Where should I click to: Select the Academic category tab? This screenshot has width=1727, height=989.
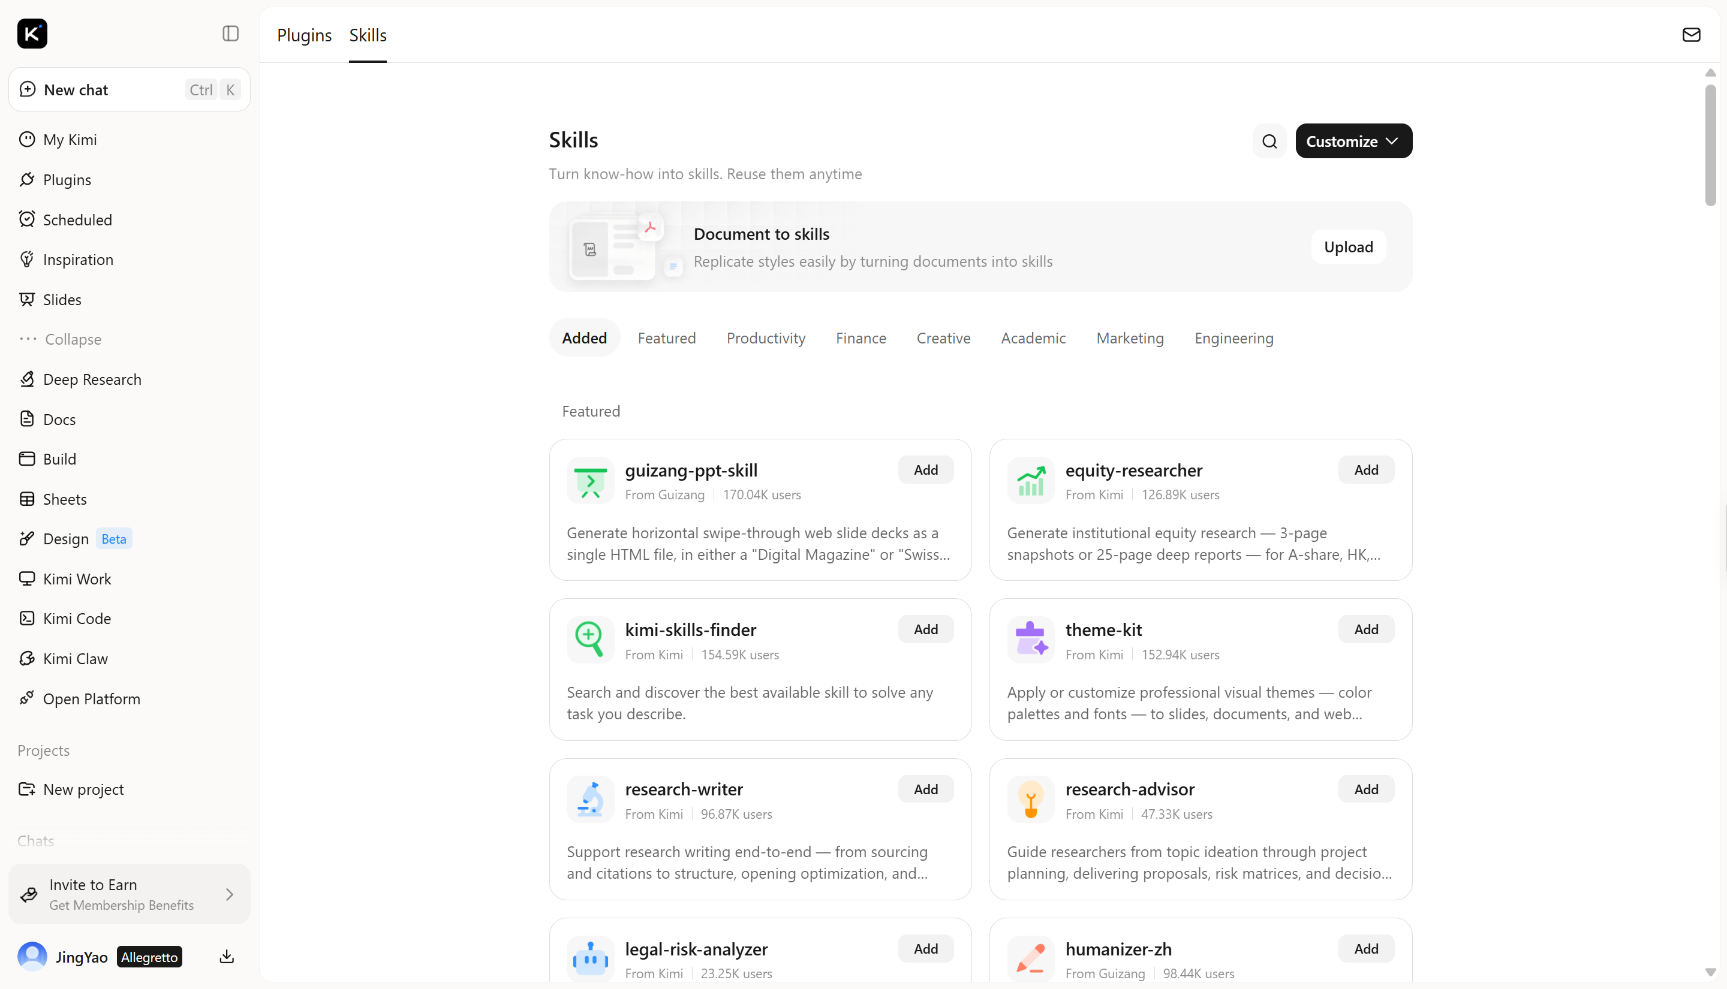click(1033, 338)
